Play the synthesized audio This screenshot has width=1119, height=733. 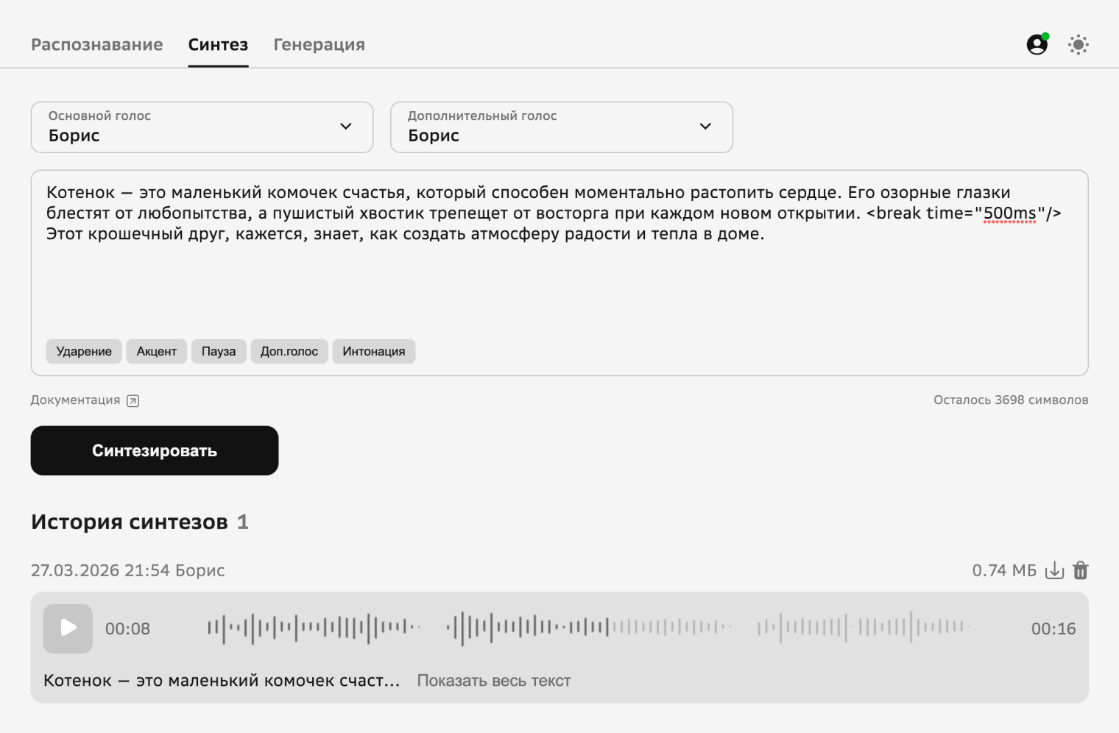coord(68,628)
